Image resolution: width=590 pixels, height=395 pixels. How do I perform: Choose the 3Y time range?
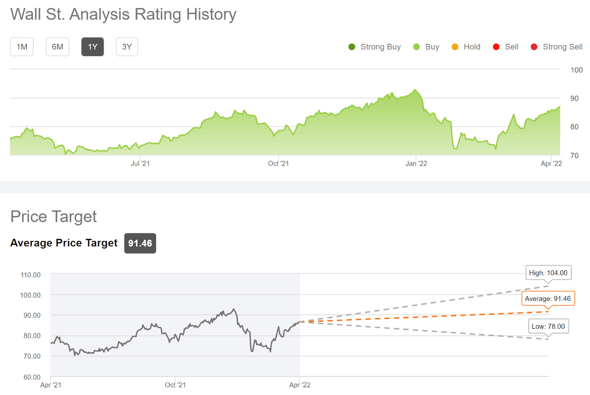click(x=127, y=46)
